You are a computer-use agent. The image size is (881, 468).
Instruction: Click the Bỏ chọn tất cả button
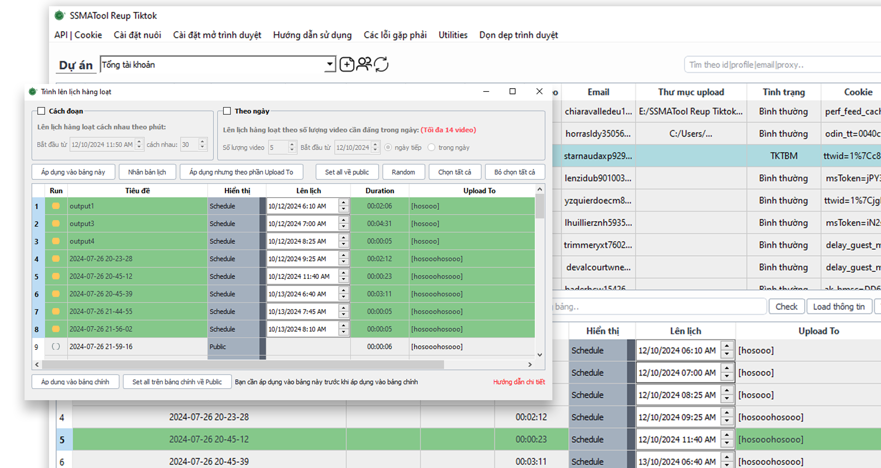pos(515,172)
